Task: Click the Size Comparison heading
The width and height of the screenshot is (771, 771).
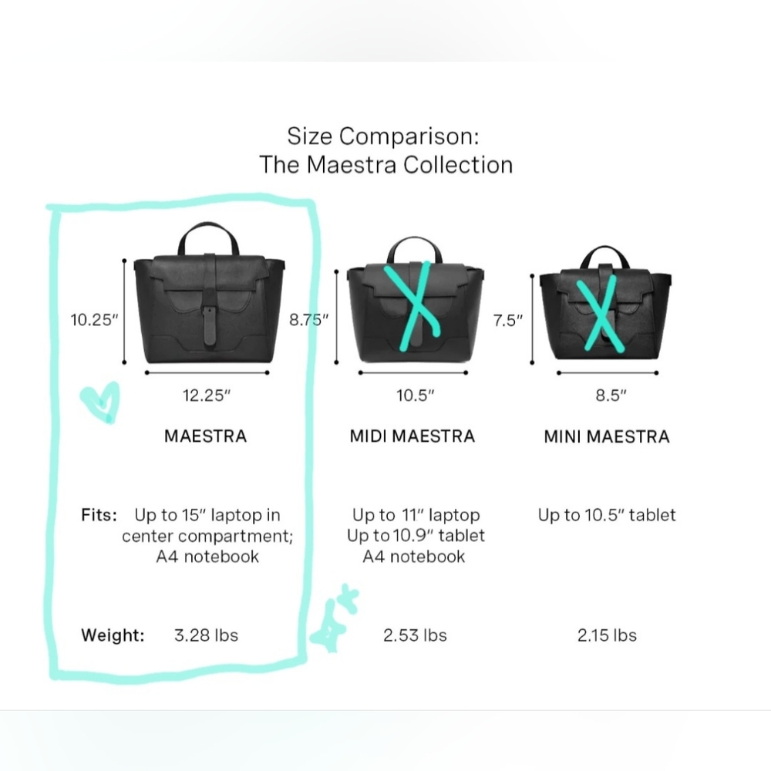Action: (386, 150)
